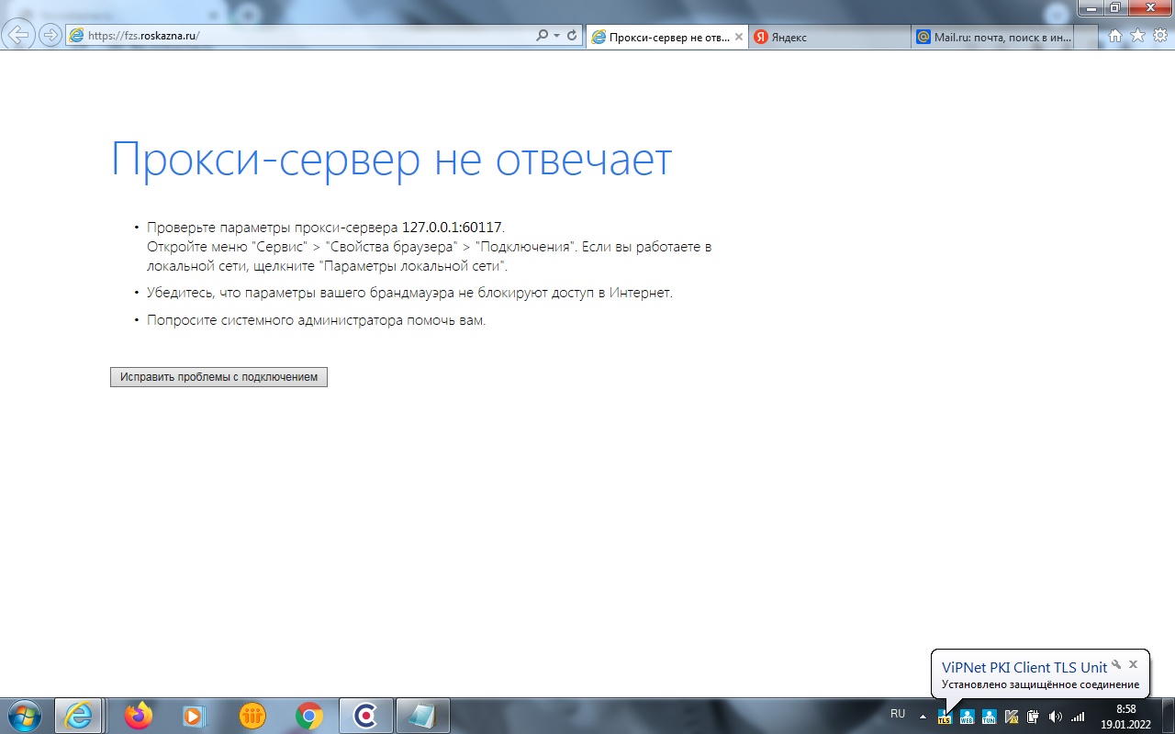Open the notification balloon wrench settings
This screenshot has width=1175, height=734.
(1116, 664)
